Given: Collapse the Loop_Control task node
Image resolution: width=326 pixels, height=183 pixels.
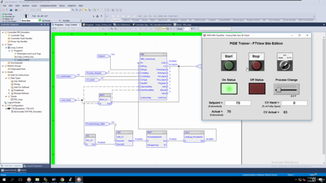Looking at the screenshot, I should pyautogui.click(x=6, y=47).
